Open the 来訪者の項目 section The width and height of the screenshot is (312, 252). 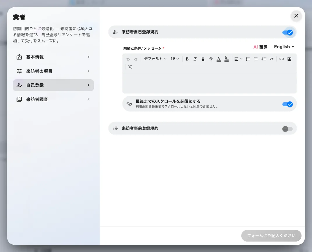(x=53, y=71)
